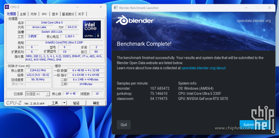279x138 pixels.
Task: Click the Quit button in Blender Benchmark
Action: pos(124,125)
